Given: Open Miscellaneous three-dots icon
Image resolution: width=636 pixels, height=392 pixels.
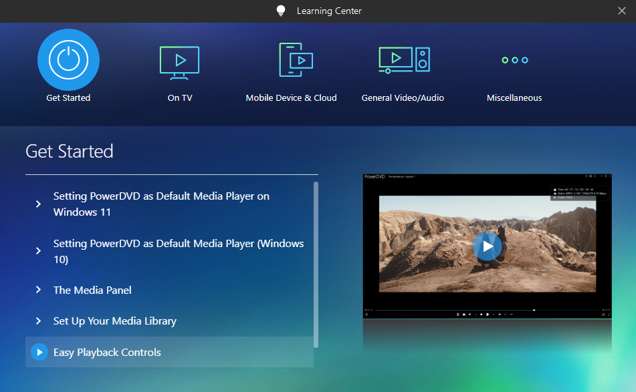Looking at the screenshot, I should pos(515,60).
